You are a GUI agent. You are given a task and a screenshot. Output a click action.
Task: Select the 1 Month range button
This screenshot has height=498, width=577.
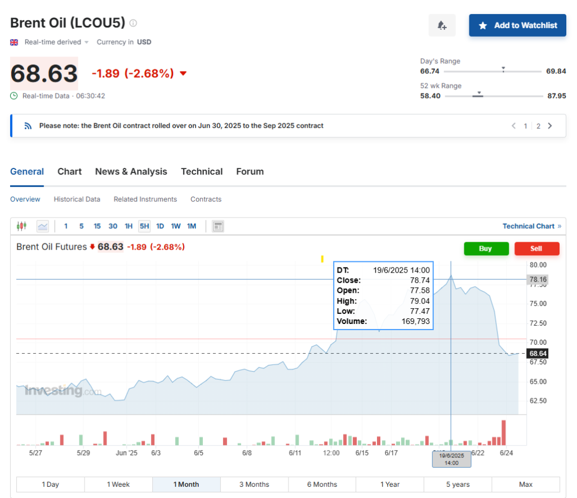point(186,484)
